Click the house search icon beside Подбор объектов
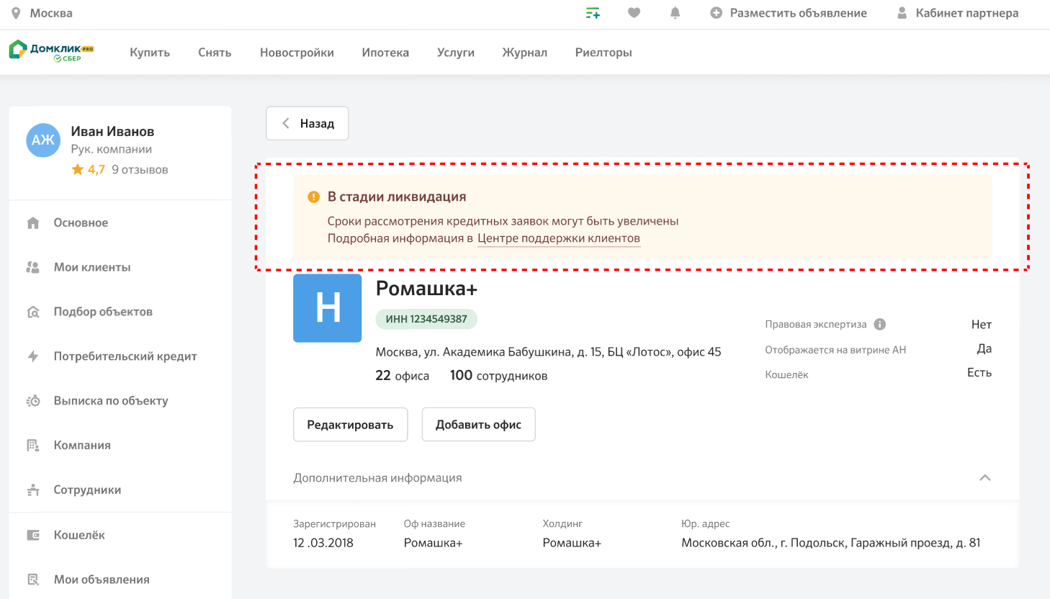1050x599 pixels. [x=33, y=312]
